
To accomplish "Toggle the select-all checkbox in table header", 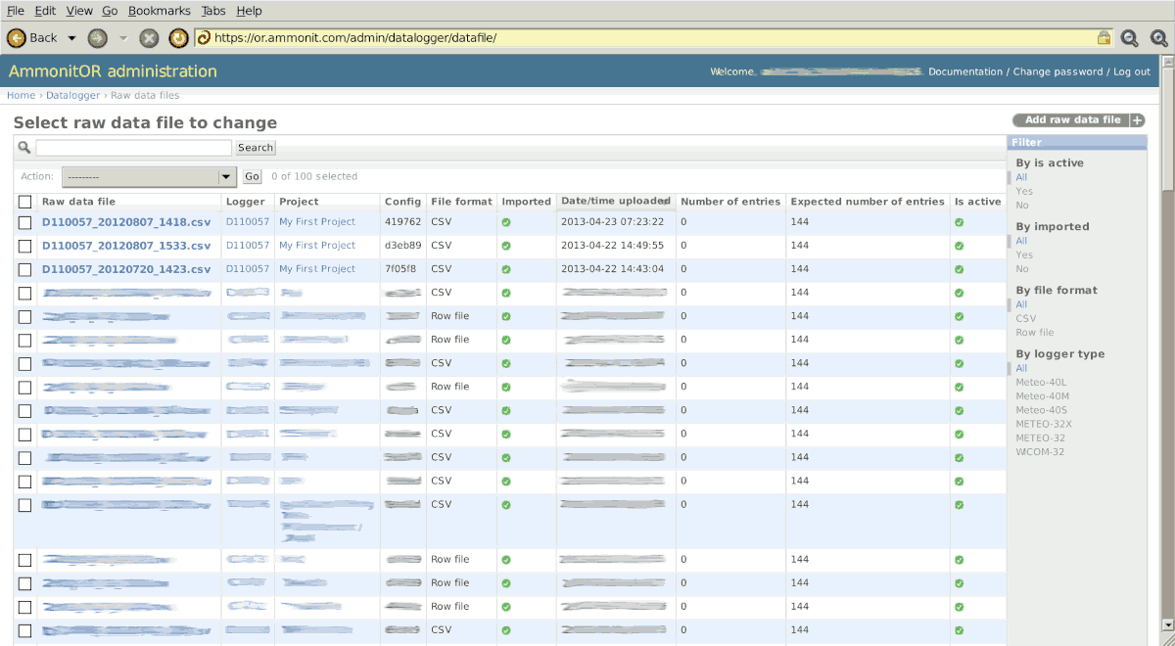I will pyautogui.click(x=24, y=201).
